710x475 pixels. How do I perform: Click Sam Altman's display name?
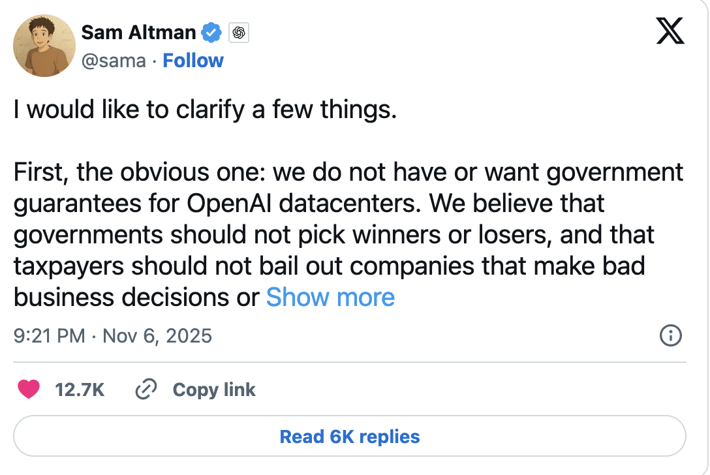138,31
